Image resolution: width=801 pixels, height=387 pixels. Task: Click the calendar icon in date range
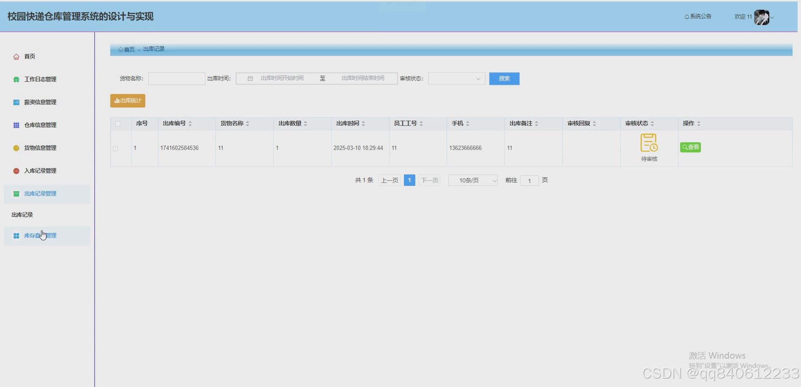tap(250, 79)
